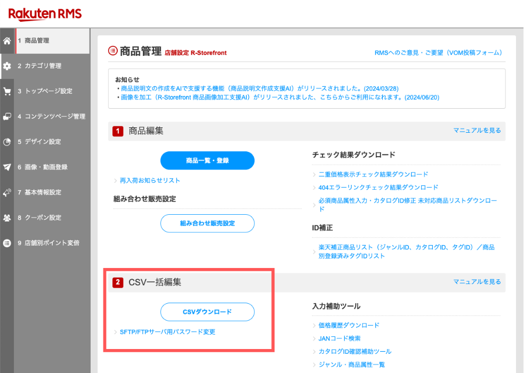Screen dimensions: 524x373
Task: Open ジャンル・商品属性一覧 link
Action: 351,364
